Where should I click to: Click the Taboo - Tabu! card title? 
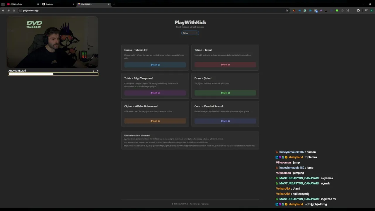point(203,50)
